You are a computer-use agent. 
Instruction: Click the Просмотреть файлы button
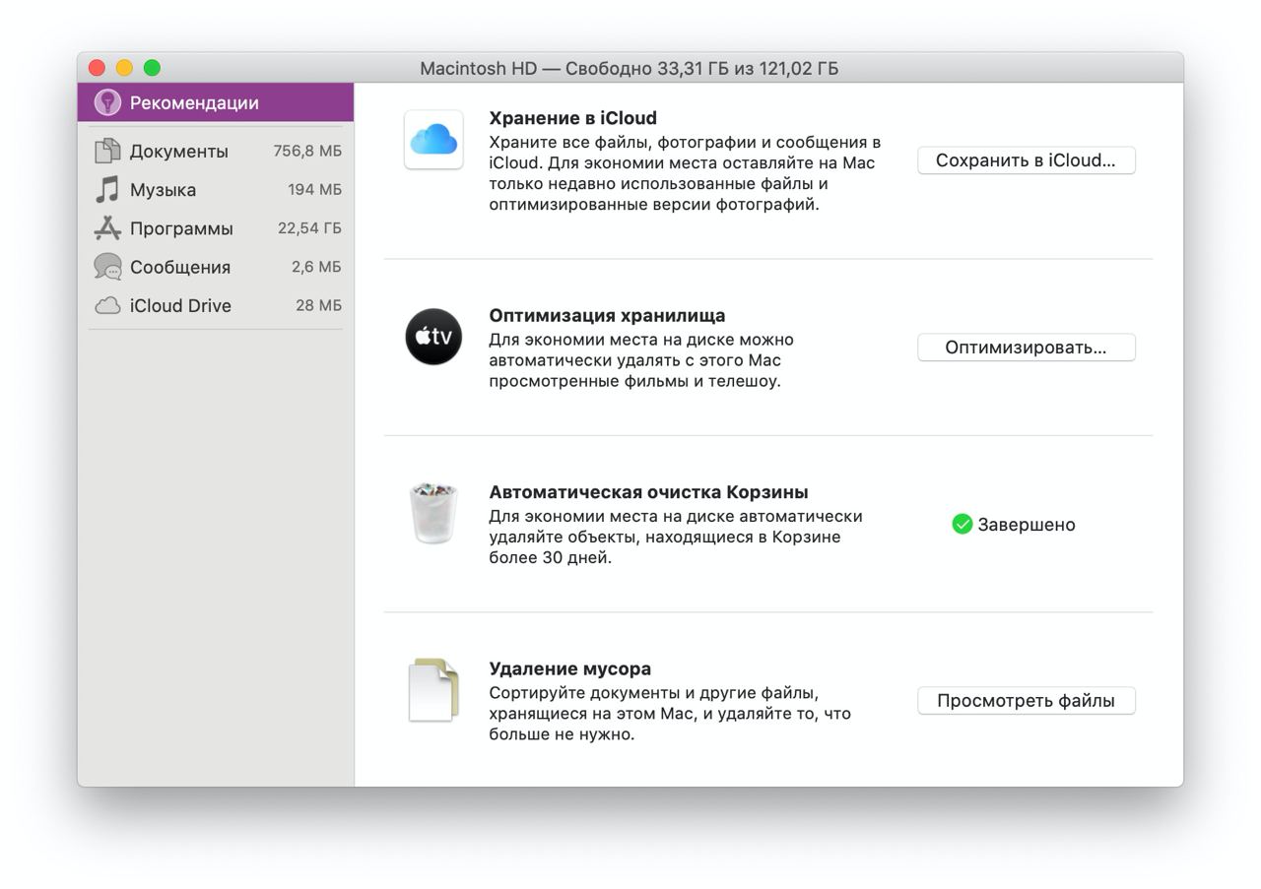tap(1026, 701)
